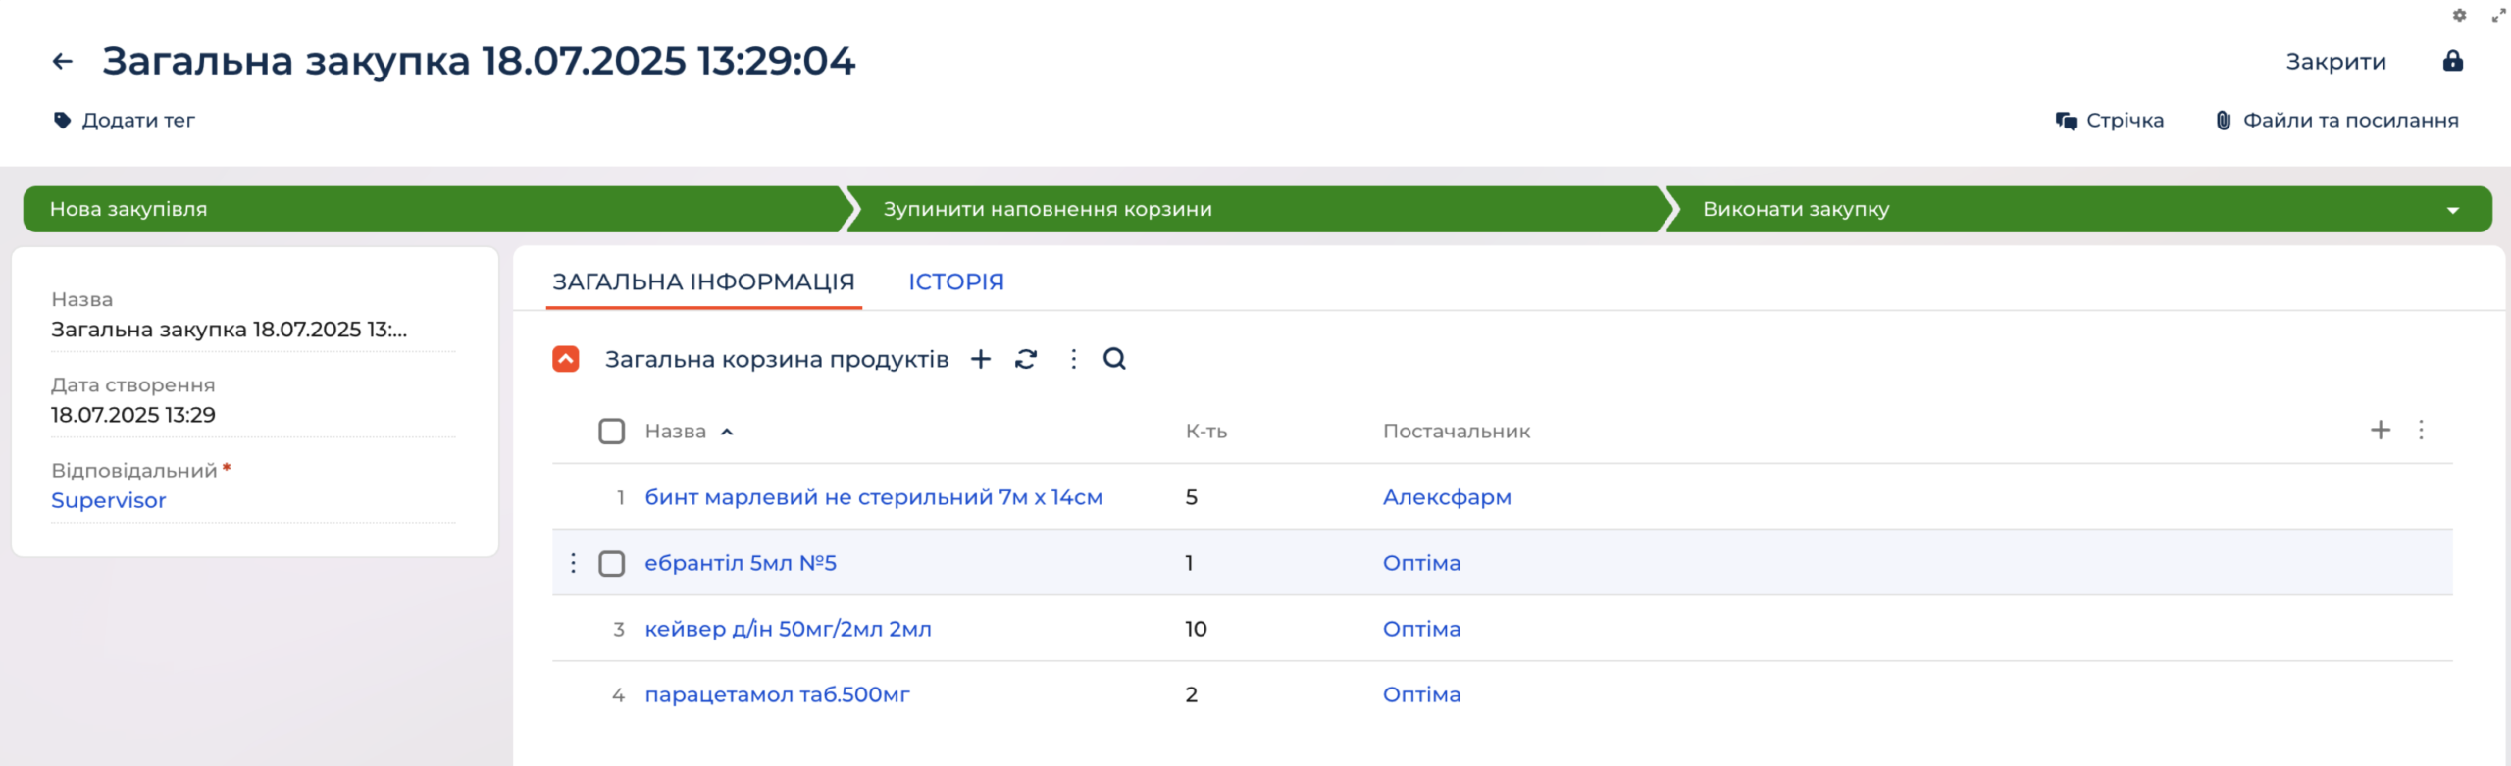
Task: Click the tag icon beside Додати тег
Action: [x=62, y=120]
